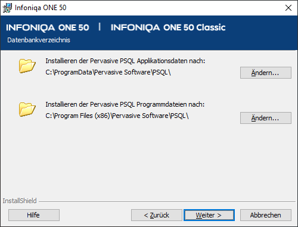
Task: Click the C:\Program Files (x86)\Pervasive Software\PSQL\ path
Action: point(117,116)
